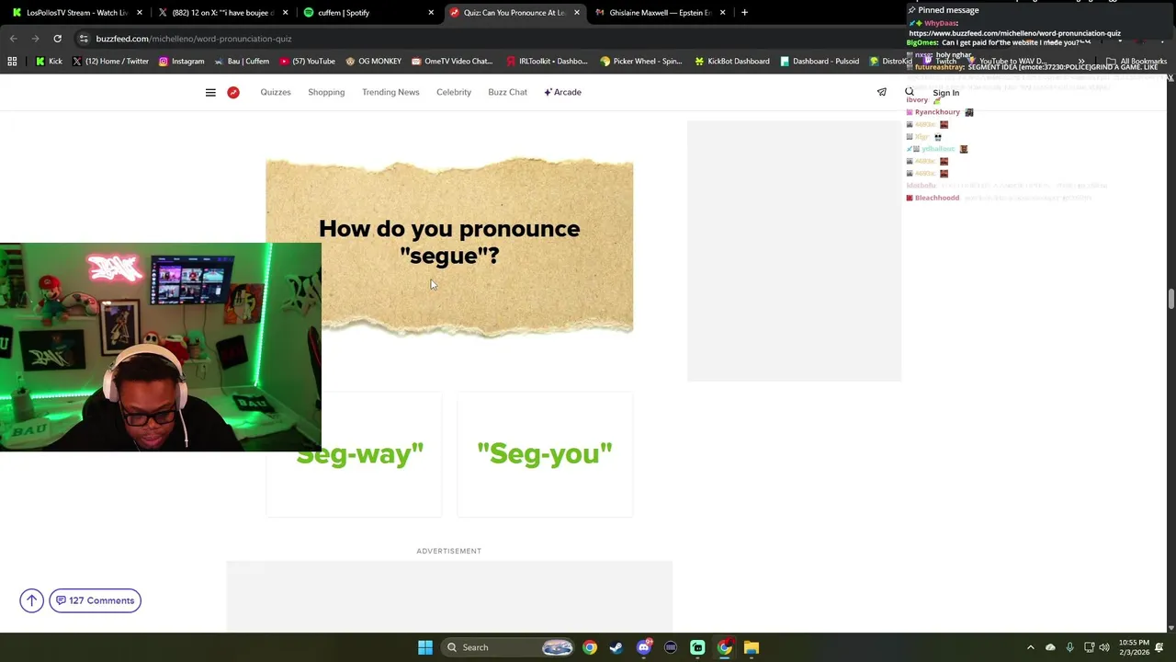Click the Sign In link
The width and height of the screenshot is (1176, 662).
pos(945,93)
